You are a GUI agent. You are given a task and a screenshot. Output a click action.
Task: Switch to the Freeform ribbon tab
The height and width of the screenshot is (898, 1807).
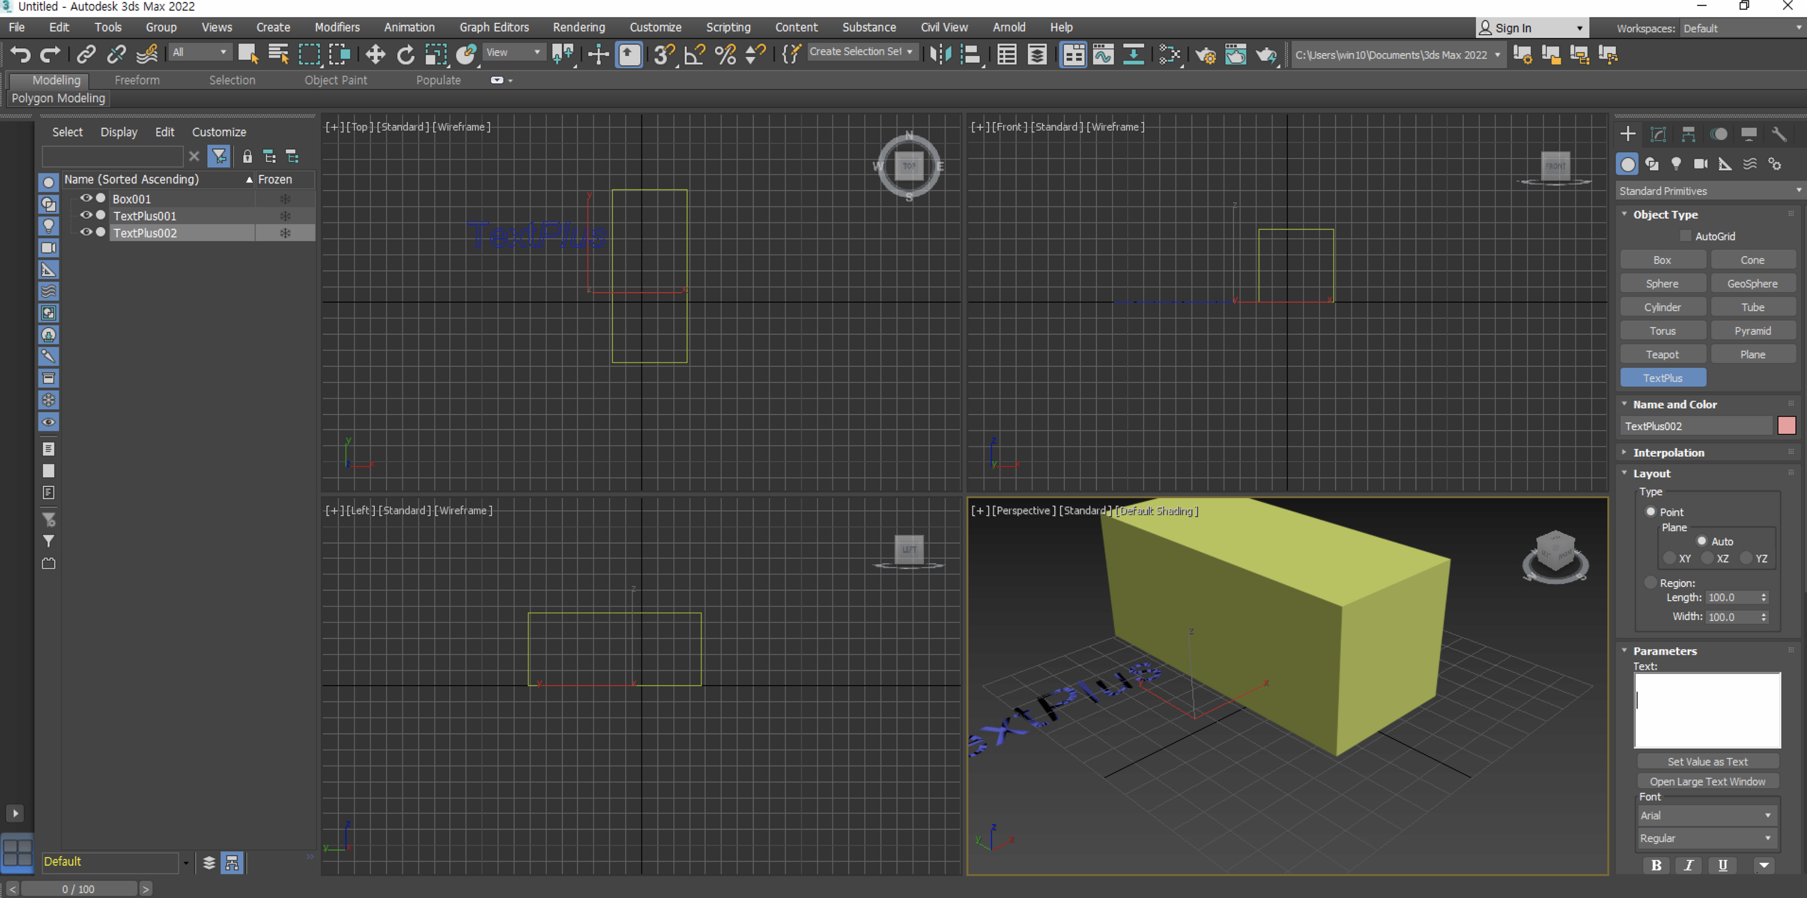137,80
